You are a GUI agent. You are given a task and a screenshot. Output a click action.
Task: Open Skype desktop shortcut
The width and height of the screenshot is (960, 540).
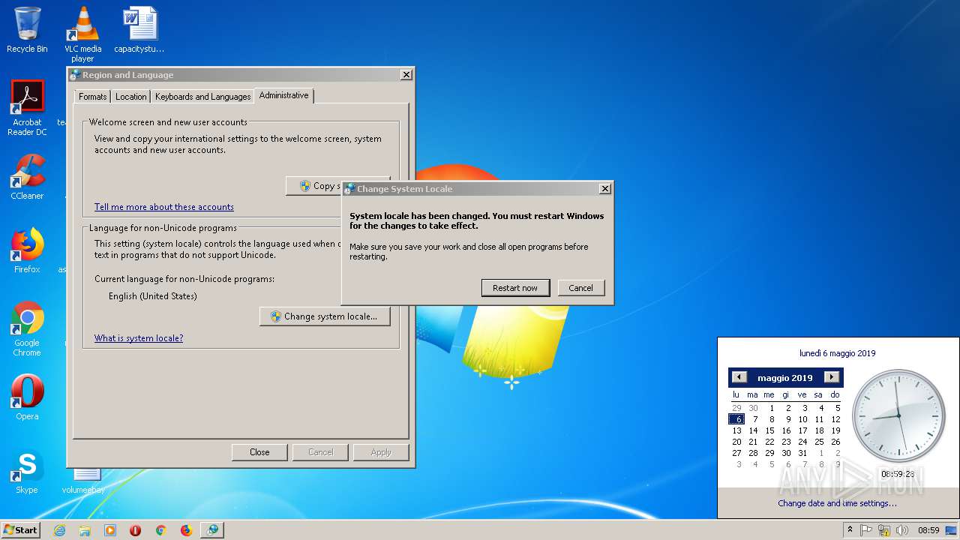click(27, 472)
